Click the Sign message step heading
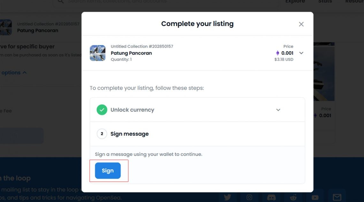The height and width of the screenshot is (202, 364). pos(130,134)
